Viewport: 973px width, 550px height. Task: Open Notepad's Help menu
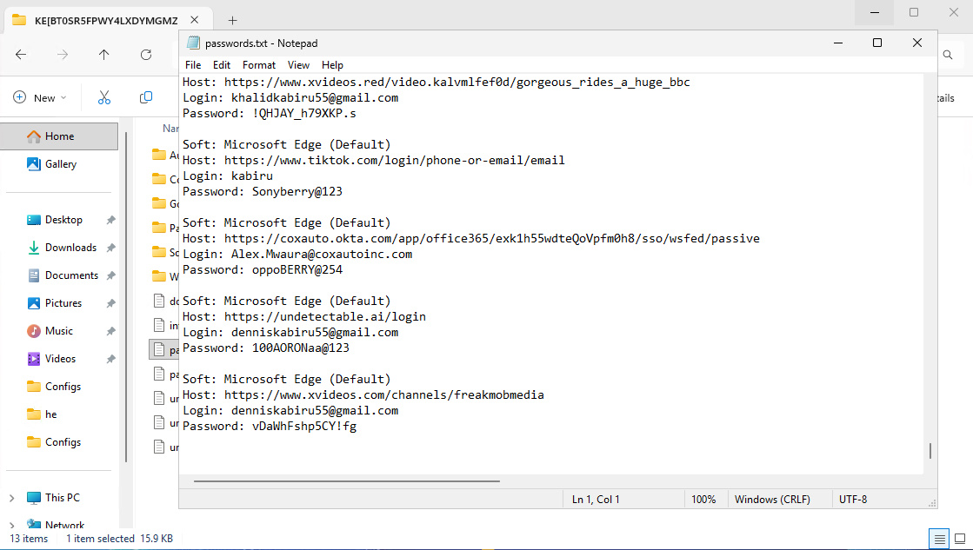click(x=332, y=64)
